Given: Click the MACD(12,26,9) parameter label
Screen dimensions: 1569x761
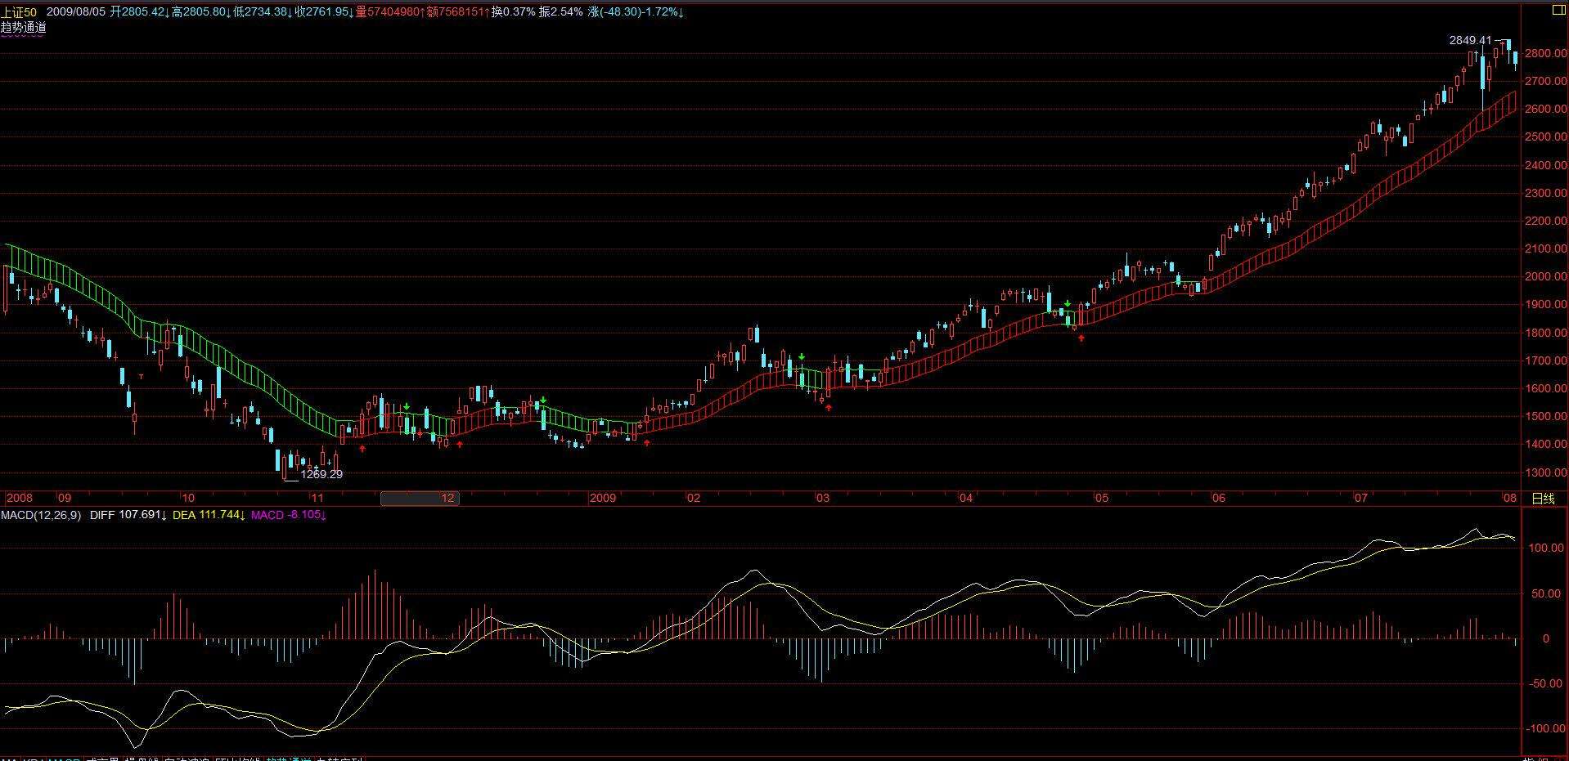Looking at the screenshot, I should (41, 515).
